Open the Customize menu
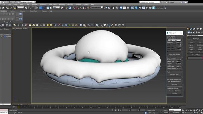 (78, 5)
